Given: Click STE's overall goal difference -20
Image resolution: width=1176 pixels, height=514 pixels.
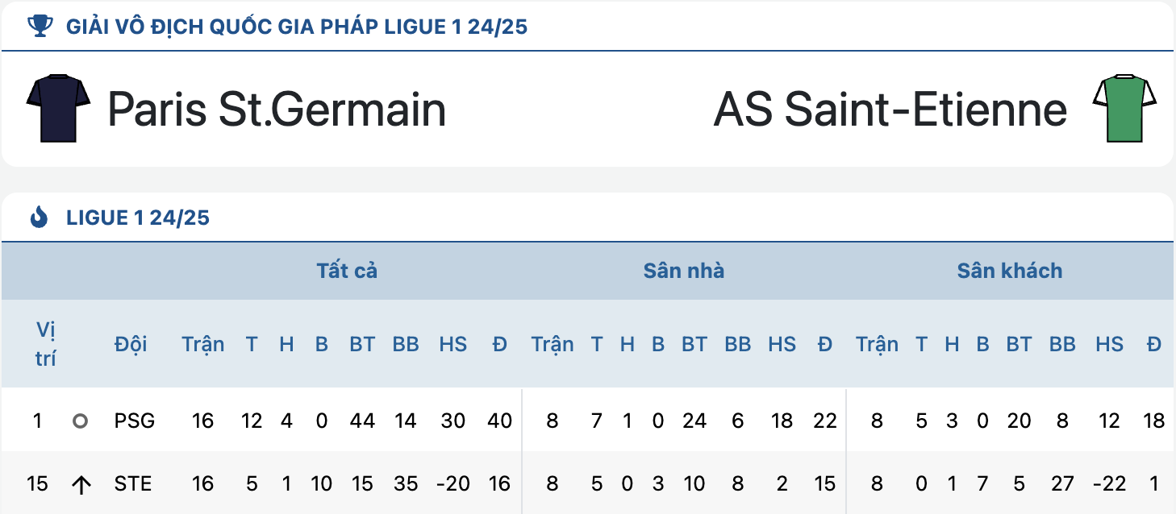Looking at the screenshot, I should pyautogui.click(x=452, y=484).
